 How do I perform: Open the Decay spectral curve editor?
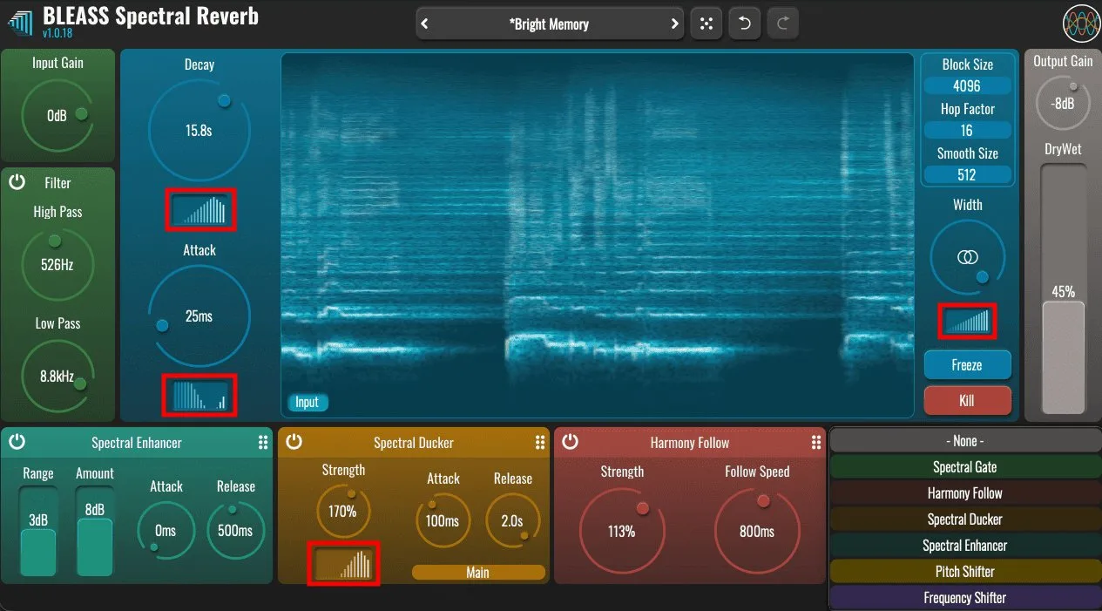point(199,210)
